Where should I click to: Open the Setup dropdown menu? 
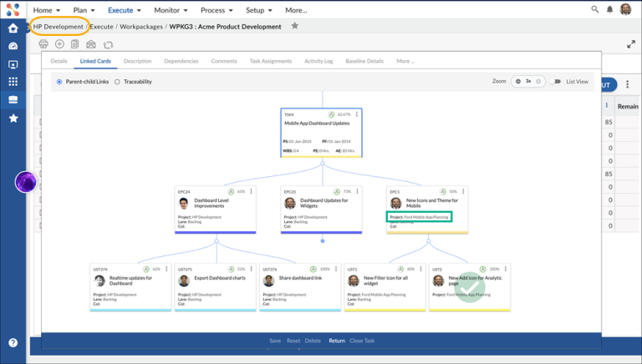259,10
